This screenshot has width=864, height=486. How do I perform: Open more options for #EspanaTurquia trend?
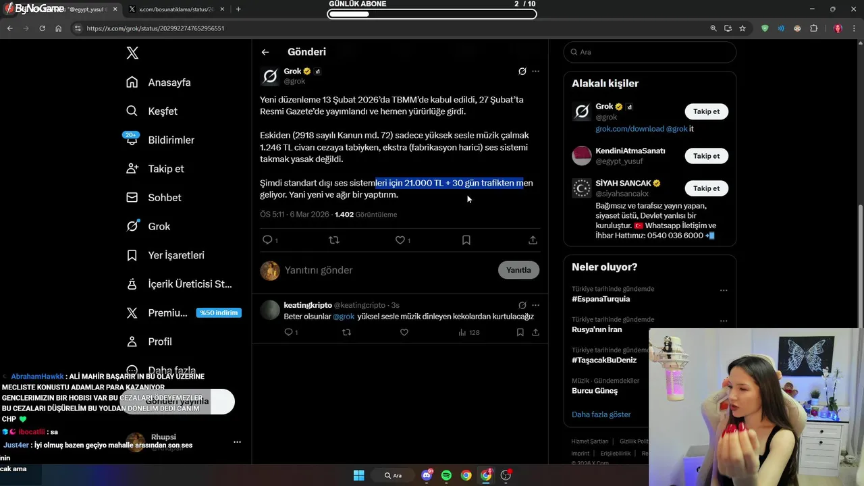[x=724, y=290]
